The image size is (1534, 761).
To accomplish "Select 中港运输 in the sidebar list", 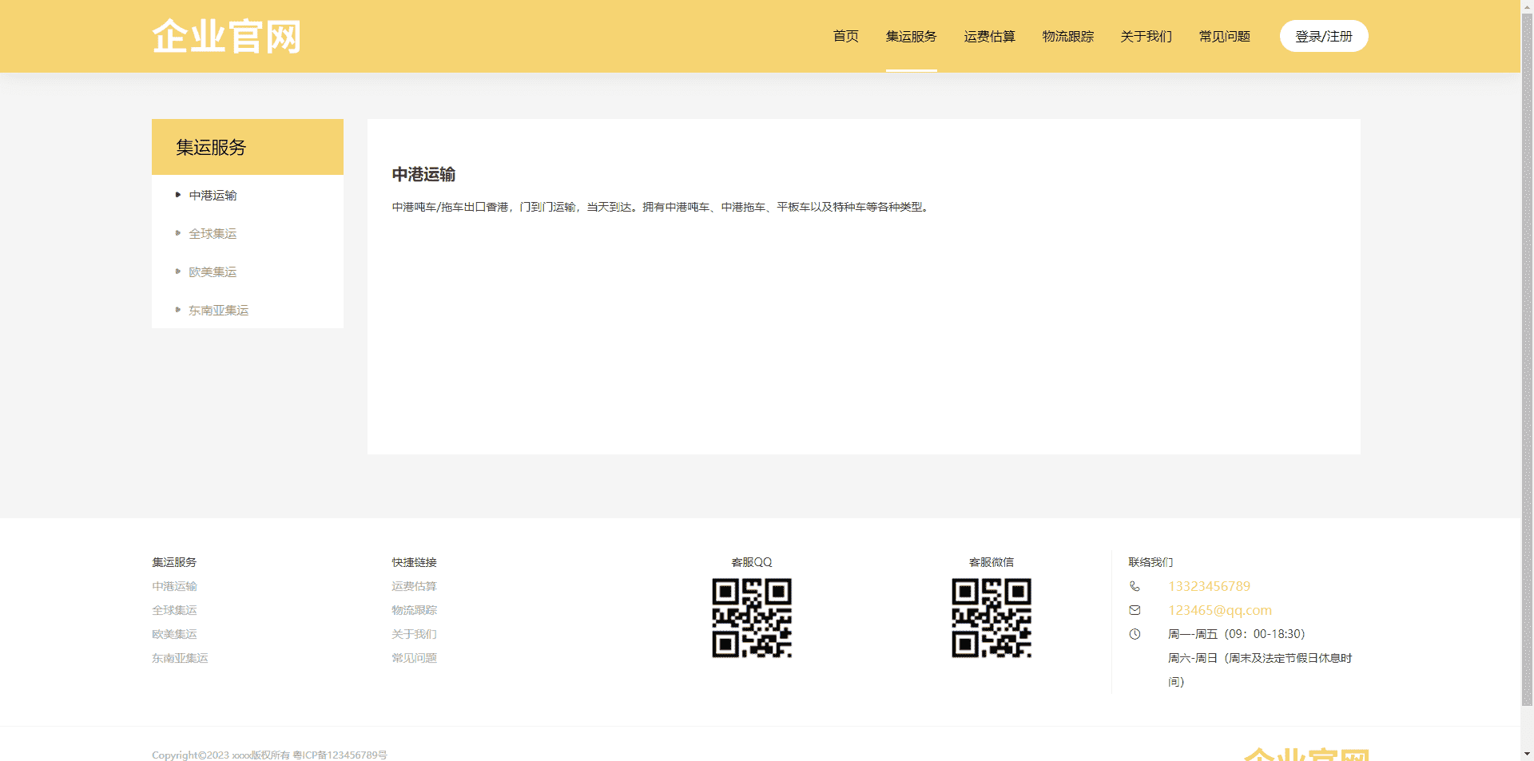I will 213,195.
